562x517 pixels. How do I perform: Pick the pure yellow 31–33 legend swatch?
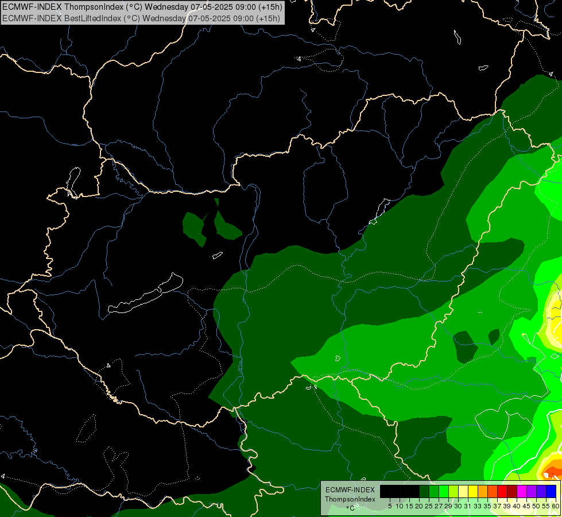473,491
